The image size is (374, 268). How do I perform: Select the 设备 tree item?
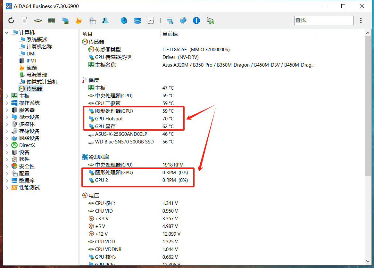(x=24, y=152)
